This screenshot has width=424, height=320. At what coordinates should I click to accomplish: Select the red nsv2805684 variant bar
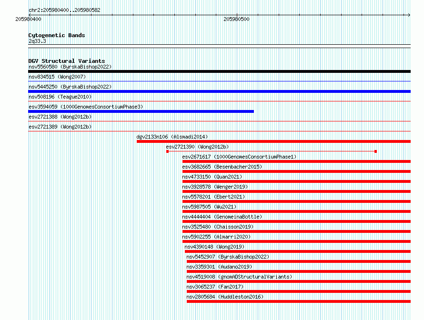point(299,301)
